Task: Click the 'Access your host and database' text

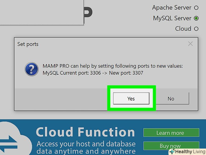Action: click(86, 144)
